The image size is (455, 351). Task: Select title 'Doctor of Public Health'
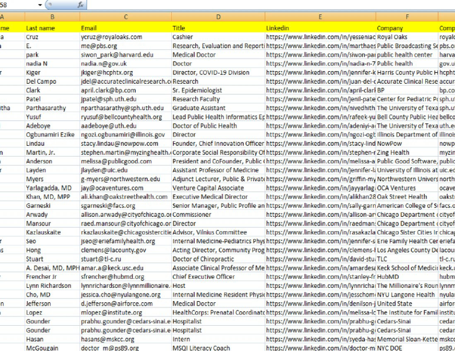pos(218,126)
